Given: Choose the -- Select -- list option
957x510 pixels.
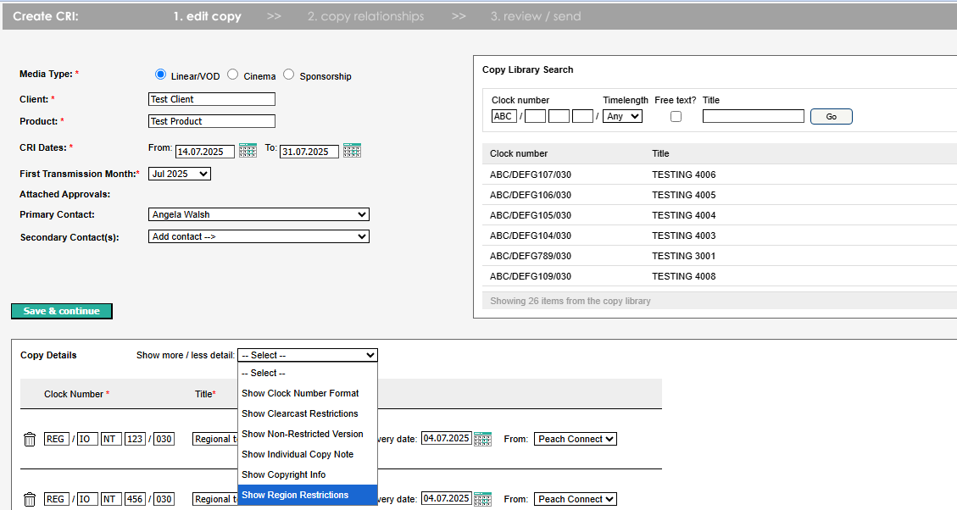Looking at the screenshot, I should point(308,373).
